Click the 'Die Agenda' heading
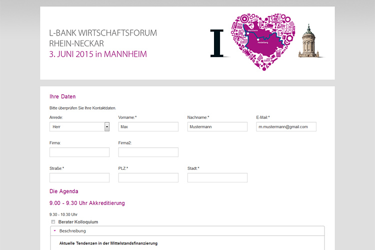This screenshot has width=375, height=250. (64, 191)
